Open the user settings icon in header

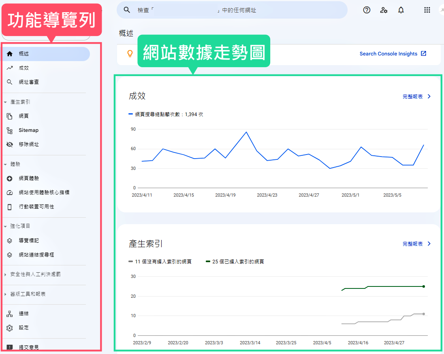(x=384, y=10)
